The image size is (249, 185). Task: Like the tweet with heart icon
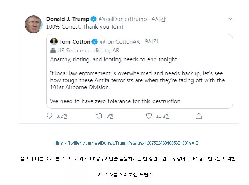(149, 116)
